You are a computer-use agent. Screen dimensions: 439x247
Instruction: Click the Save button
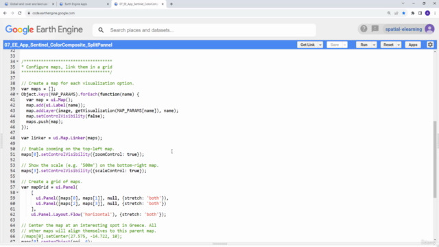334,45
